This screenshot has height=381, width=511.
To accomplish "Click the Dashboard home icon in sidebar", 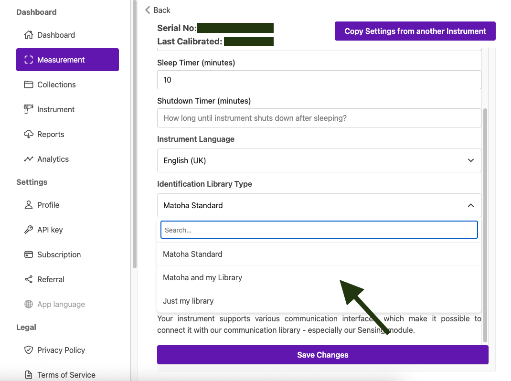I will tap(29, 35).
